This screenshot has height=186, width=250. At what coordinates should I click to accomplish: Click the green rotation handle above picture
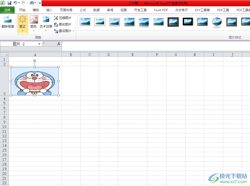(35, 61)
